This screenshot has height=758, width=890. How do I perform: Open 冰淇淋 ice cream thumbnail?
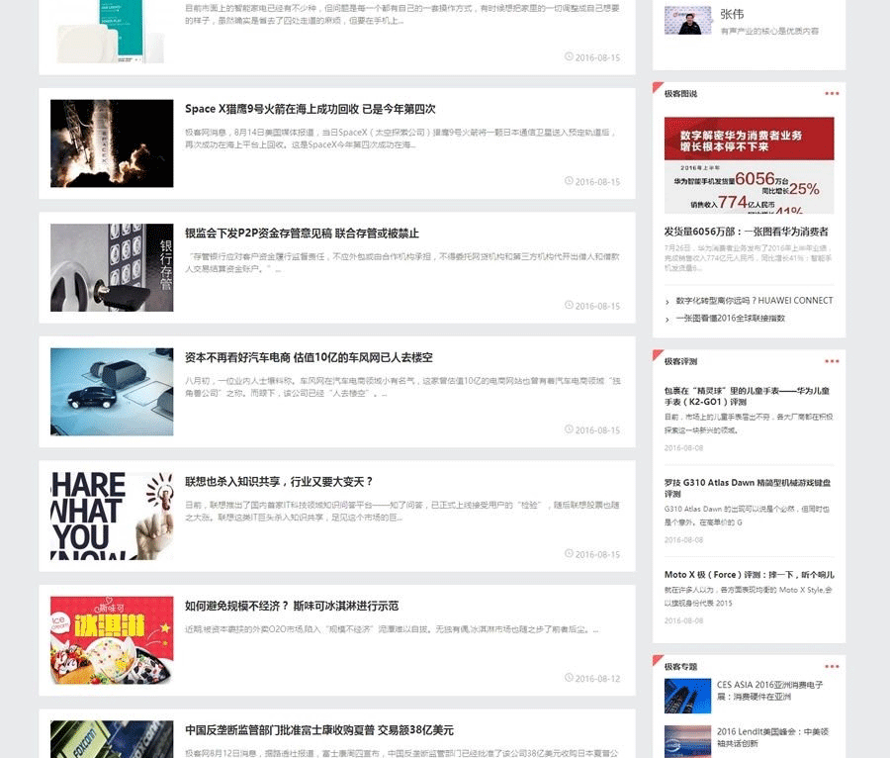112,640
